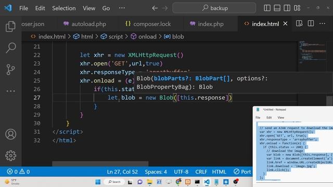The image size is (333, 187).
Task: Click the Port status bar item
Action: [x=242, y=172]
